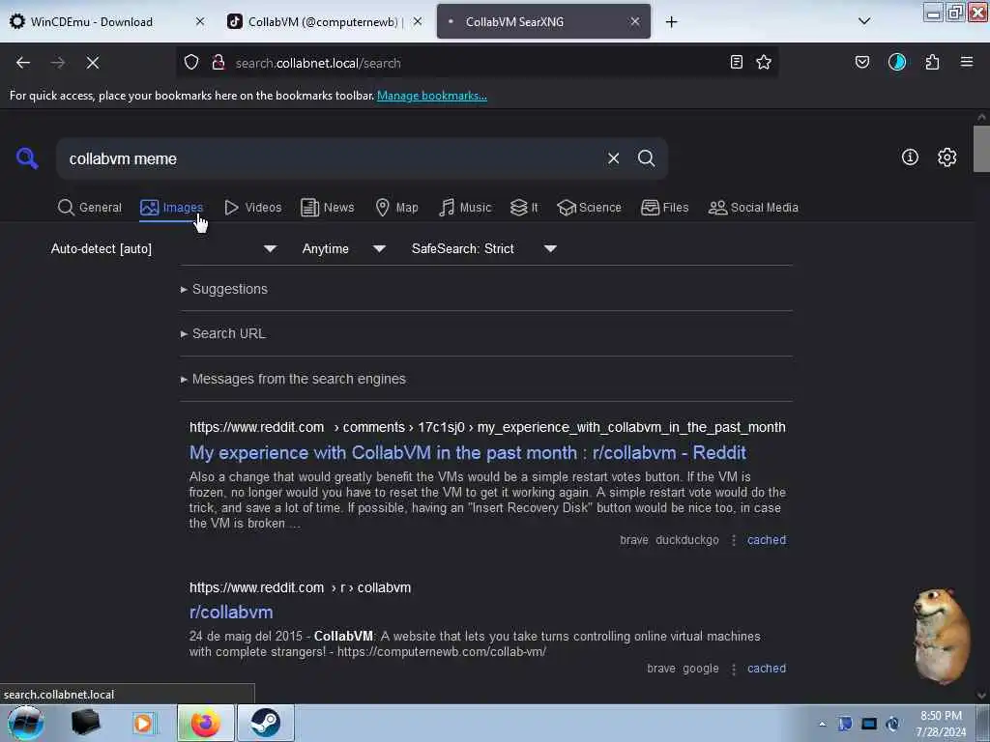This screenshot has height=742, width=990.
Task: Open Firefox application menu
Action: coord(967,63)
